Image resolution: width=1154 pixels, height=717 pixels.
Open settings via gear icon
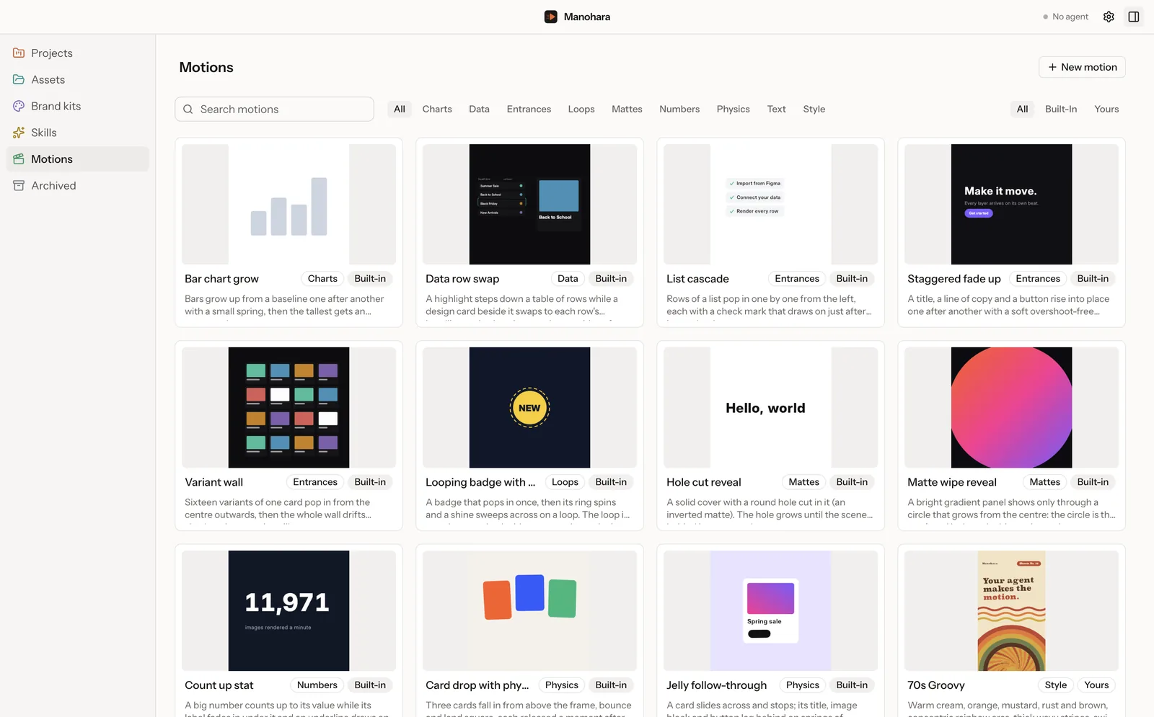point(1109,17)
